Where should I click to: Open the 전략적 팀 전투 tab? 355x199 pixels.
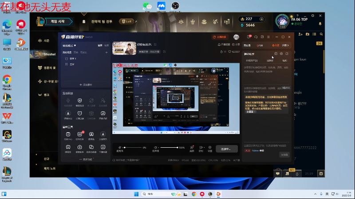(102, 21)
